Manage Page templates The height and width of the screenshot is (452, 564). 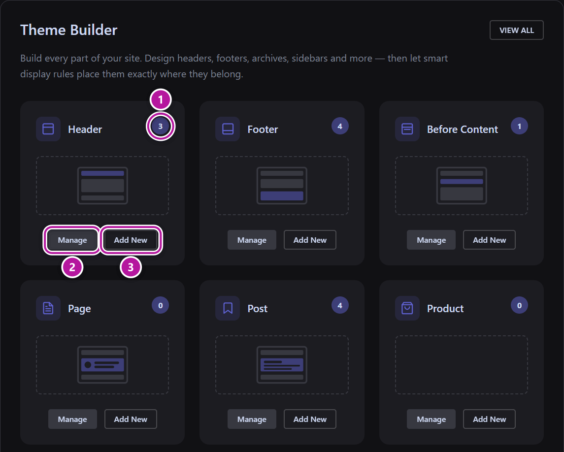72,419
